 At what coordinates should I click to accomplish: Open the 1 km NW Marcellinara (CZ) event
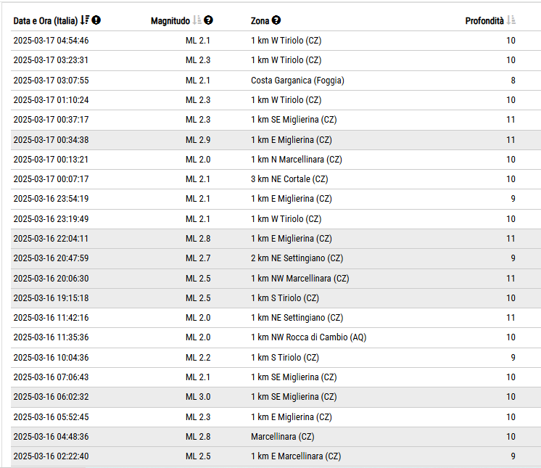[x=276, y=279]
